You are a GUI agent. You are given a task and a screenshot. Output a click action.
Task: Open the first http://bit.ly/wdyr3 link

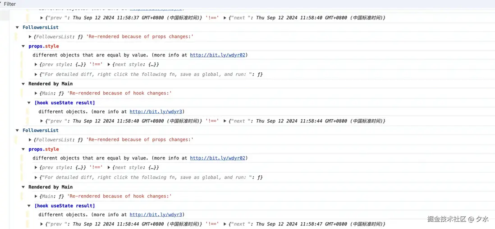(x=156, y=112)
